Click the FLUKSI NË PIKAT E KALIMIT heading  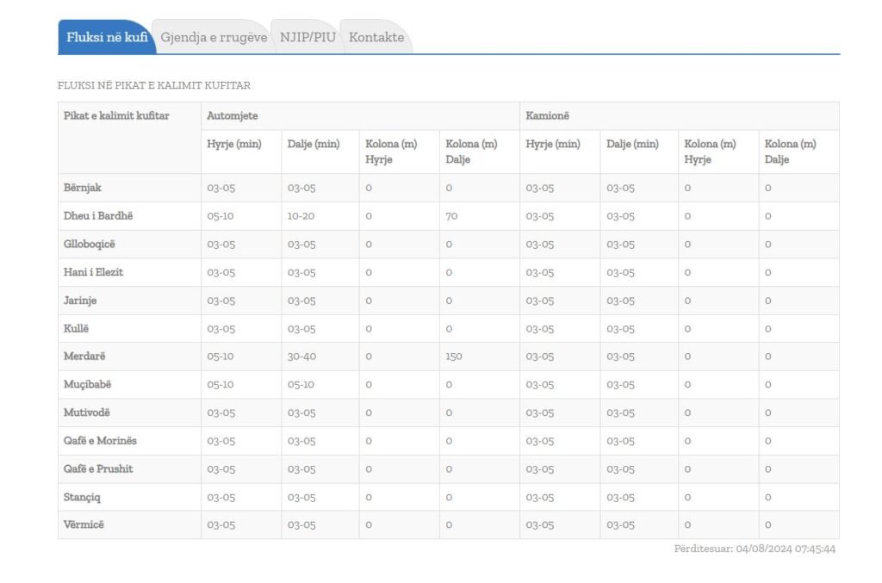pos(154,85)
